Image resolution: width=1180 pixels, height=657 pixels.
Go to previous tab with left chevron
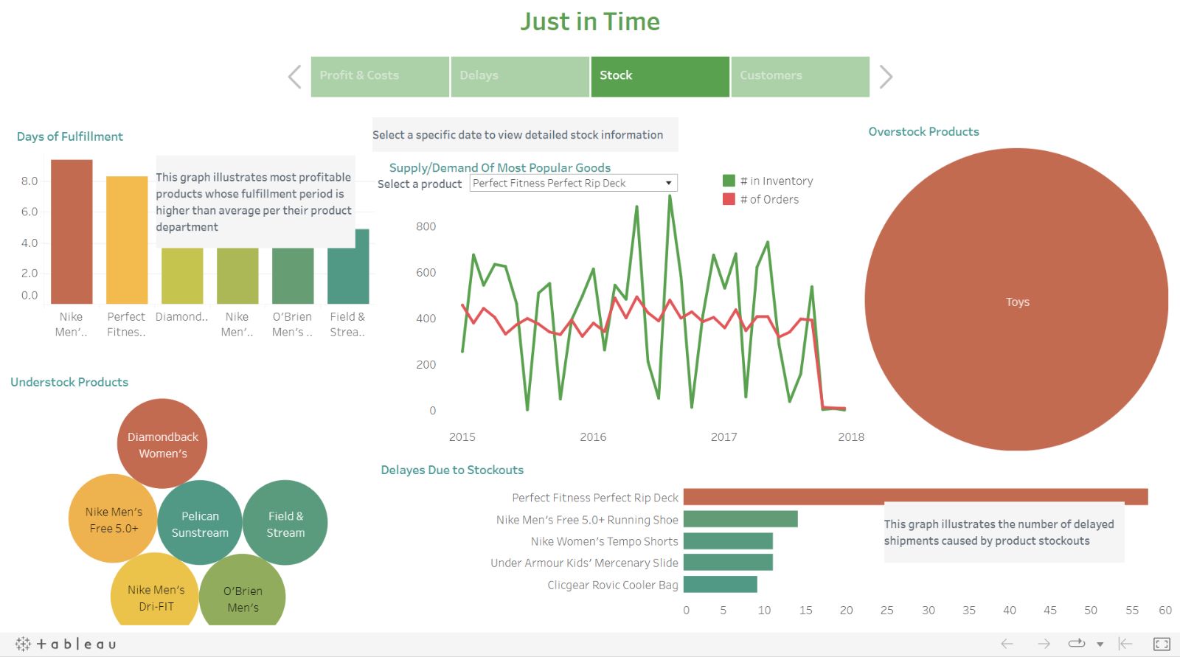point(295,77)
